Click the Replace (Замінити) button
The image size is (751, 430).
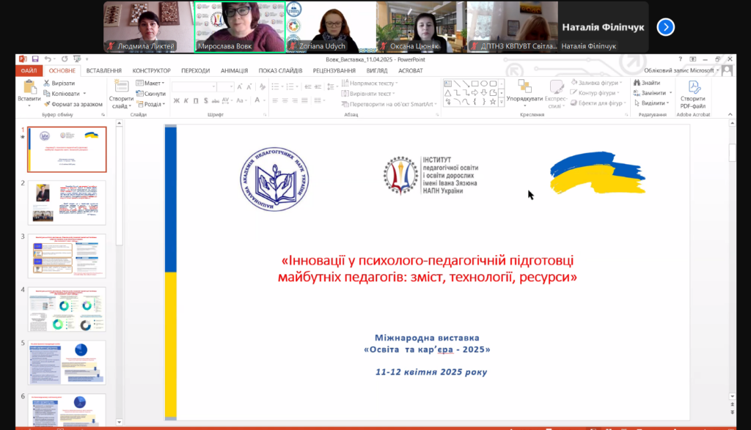(x=653, y=93)
